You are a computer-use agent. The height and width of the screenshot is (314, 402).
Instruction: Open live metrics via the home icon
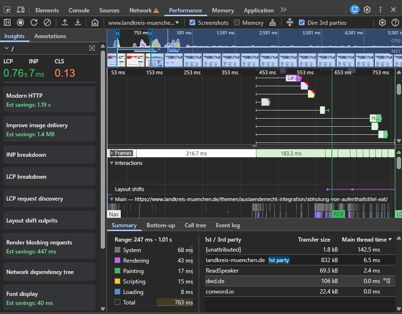coord(95,22)
